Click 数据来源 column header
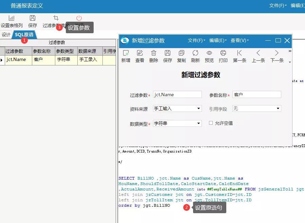Viewport: 305px width, 223px height. tap(90, 51)
